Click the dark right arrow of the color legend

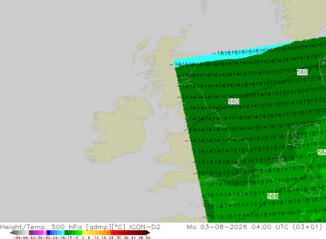148,233
